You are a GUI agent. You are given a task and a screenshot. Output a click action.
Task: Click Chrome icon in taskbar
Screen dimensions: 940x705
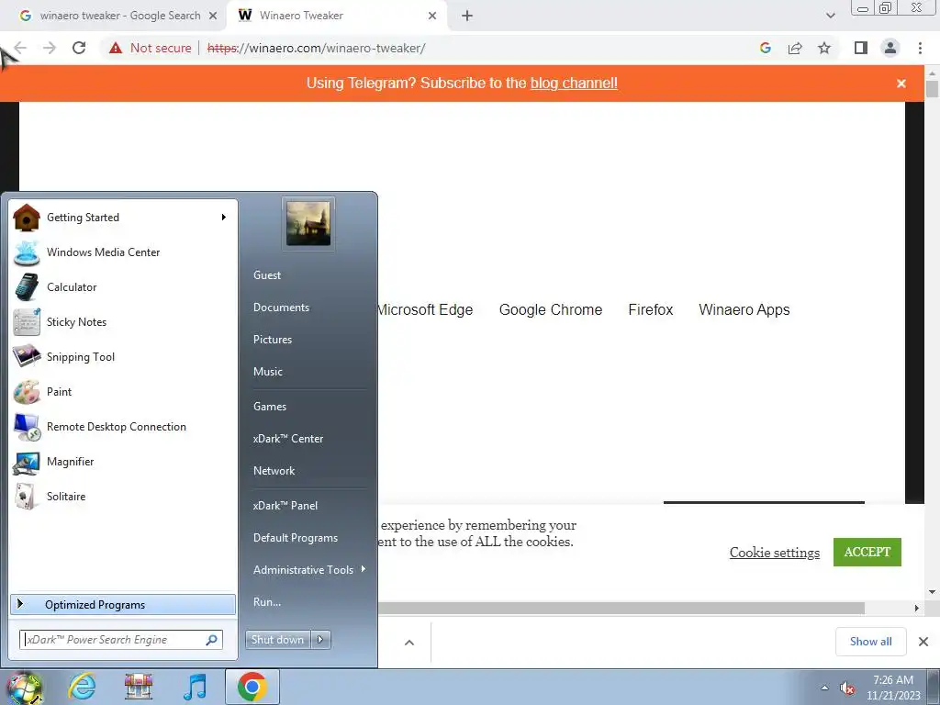coord(252,687)
